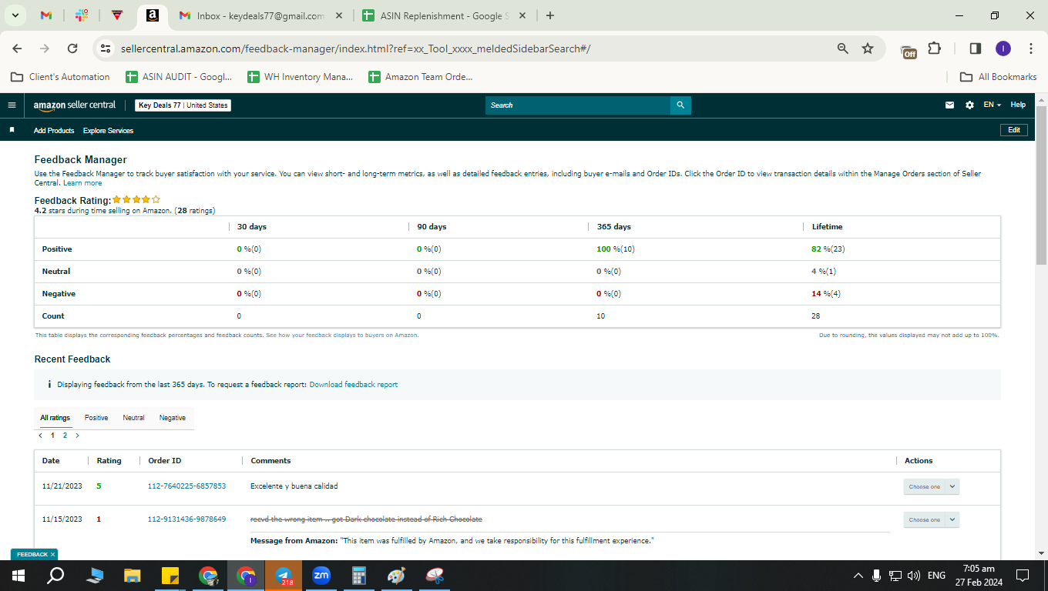Switch to the Neutral feedback tab
Viewport: 1048px width, 591px height.
click(133, 418)
